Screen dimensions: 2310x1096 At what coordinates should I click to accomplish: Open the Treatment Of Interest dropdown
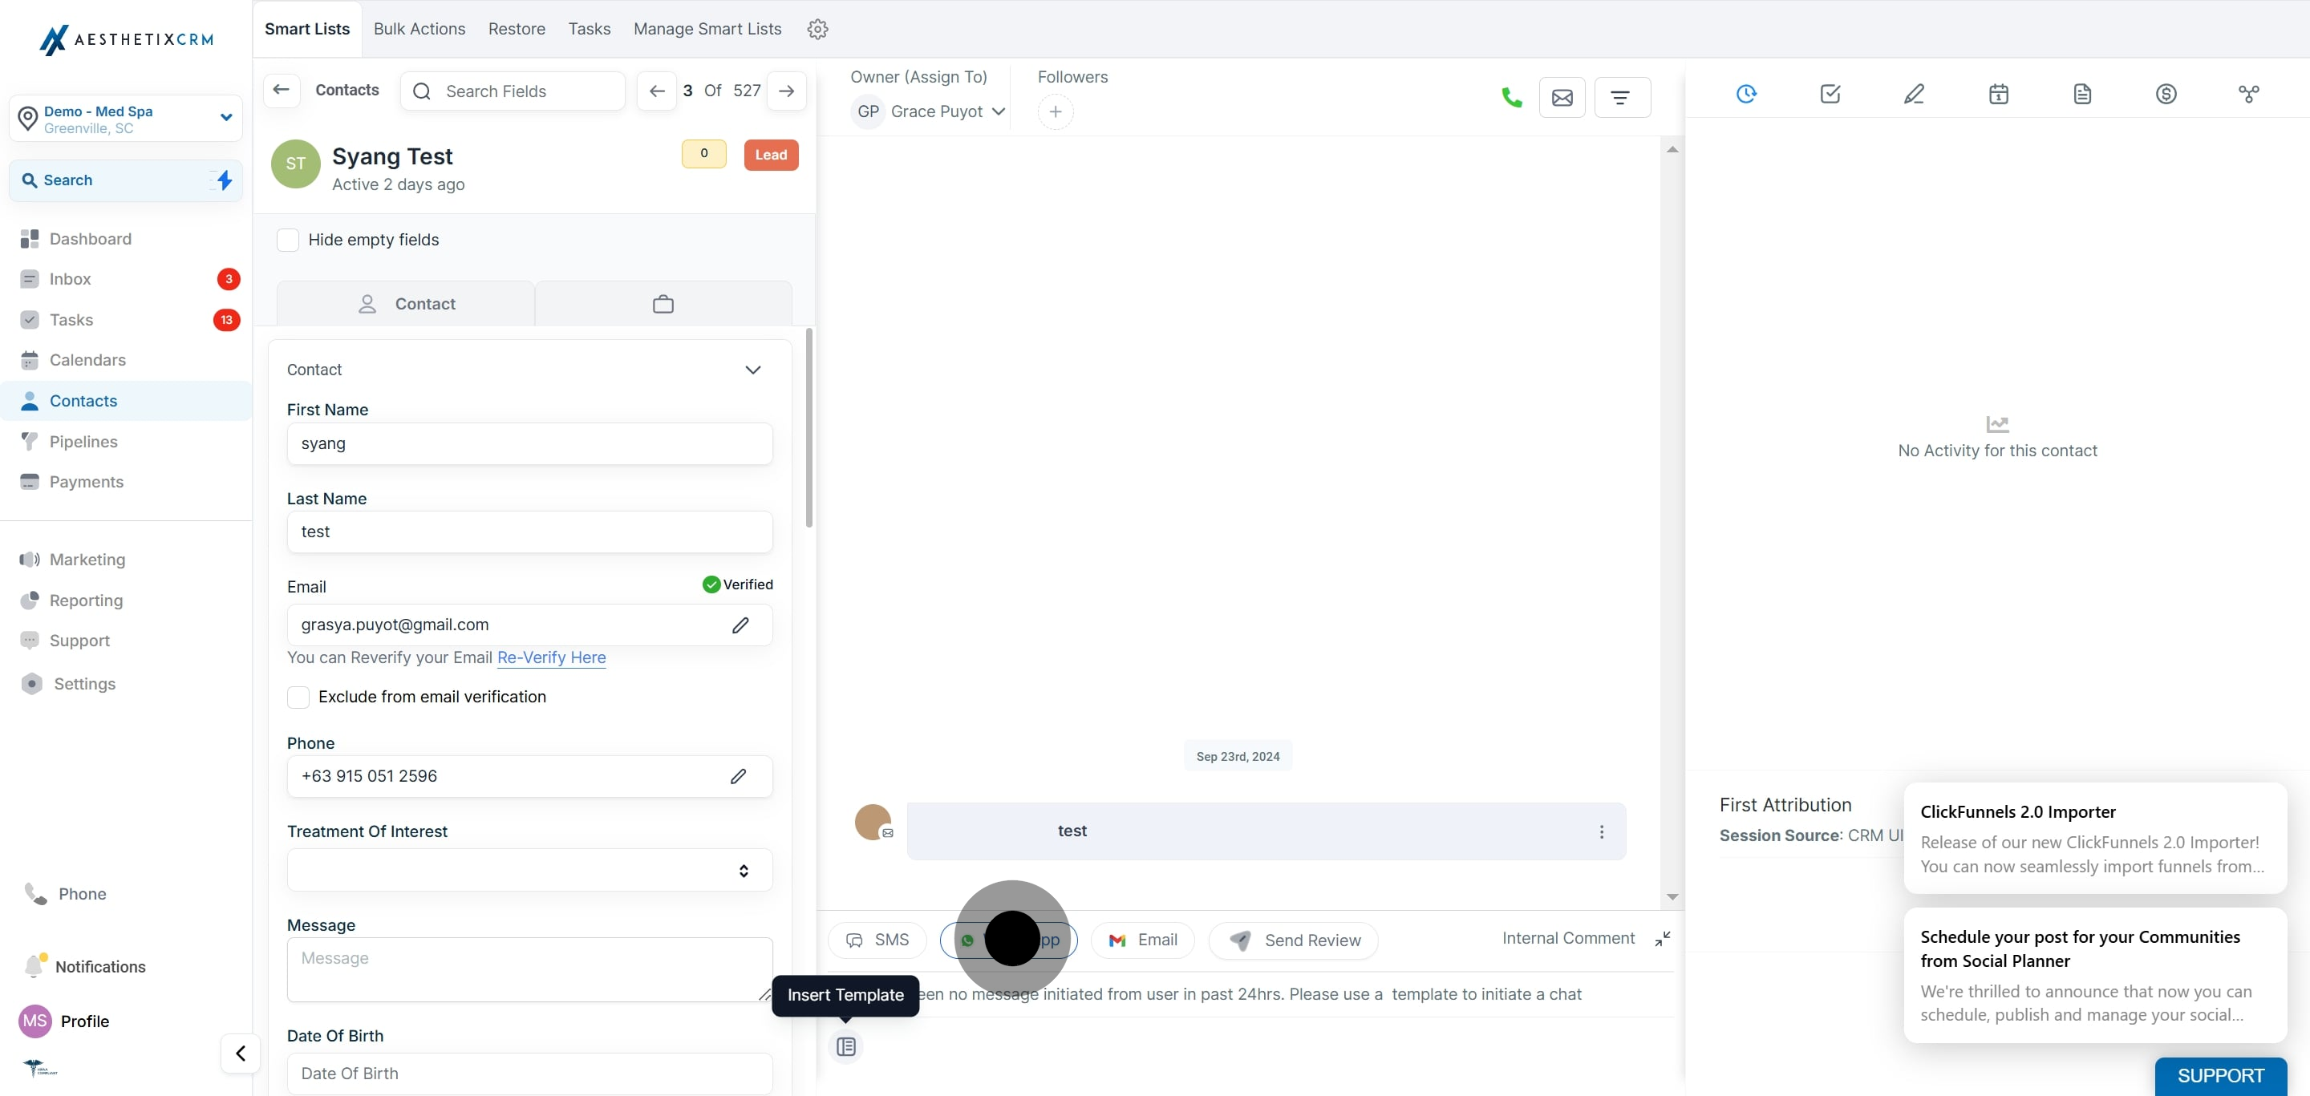tap(529, 870)
